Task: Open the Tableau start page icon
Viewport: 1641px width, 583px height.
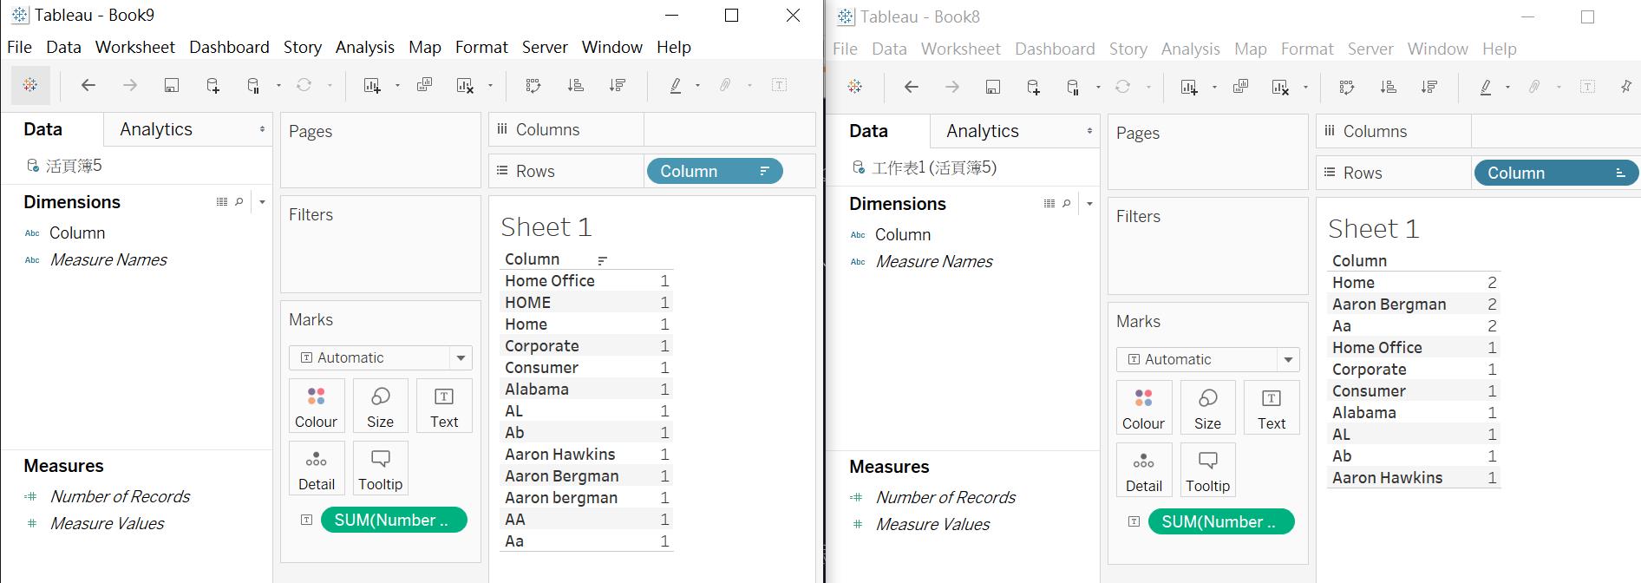Action: click(31, 85)
